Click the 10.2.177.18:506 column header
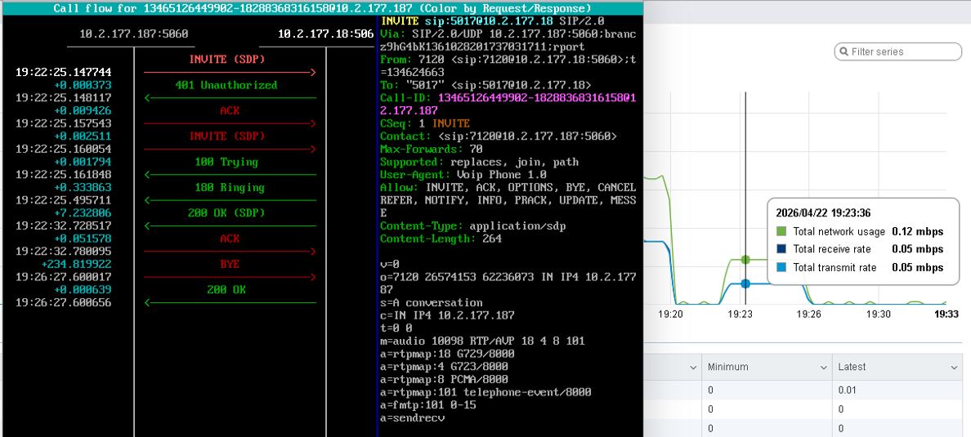Viewport: 971px width, 437px height. pyautogui.click(x=326, y=34)
